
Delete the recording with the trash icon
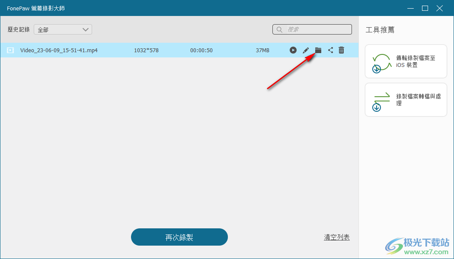(342, 51)
